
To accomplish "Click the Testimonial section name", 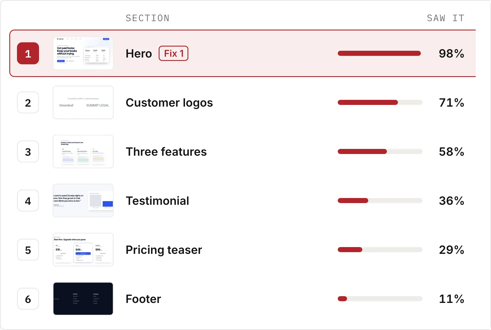I will pyautogui.click(x=158, y=201).
